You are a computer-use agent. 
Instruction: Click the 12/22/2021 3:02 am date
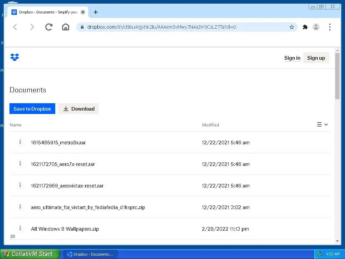coord(226,207)
